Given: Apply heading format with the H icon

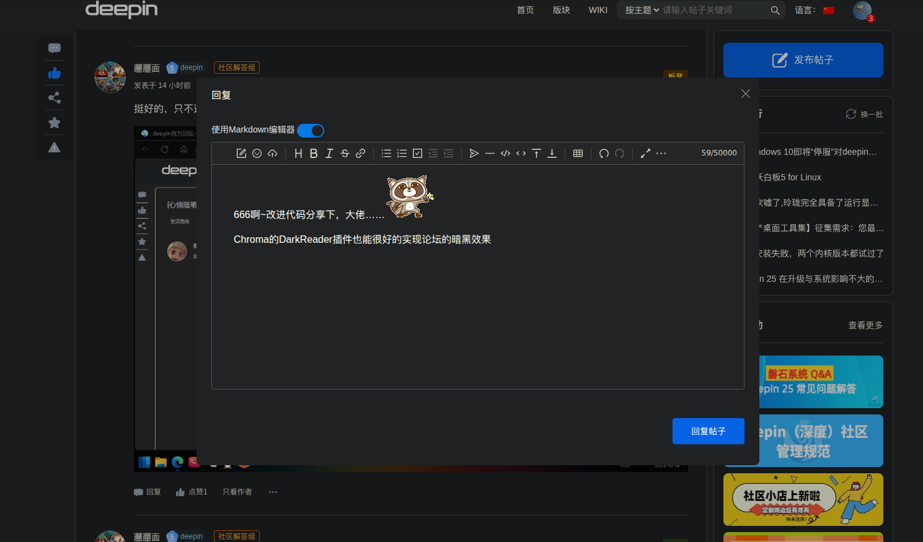Looking at the screenshot, I should coord(298,153).
